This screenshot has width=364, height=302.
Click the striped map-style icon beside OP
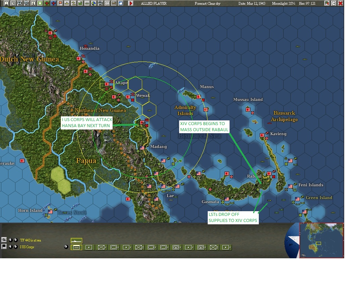114,3
